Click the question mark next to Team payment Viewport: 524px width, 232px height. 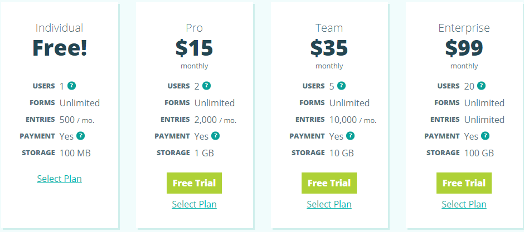tap(351, 136)
